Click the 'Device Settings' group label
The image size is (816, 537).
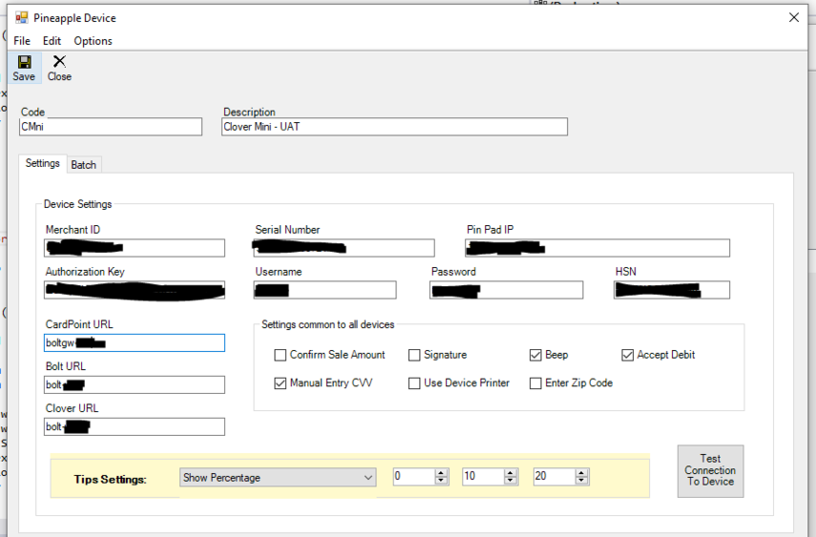(77, 204)
